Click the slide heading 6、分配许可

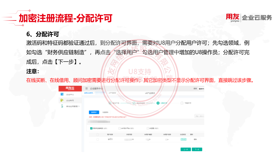[43, 34]
